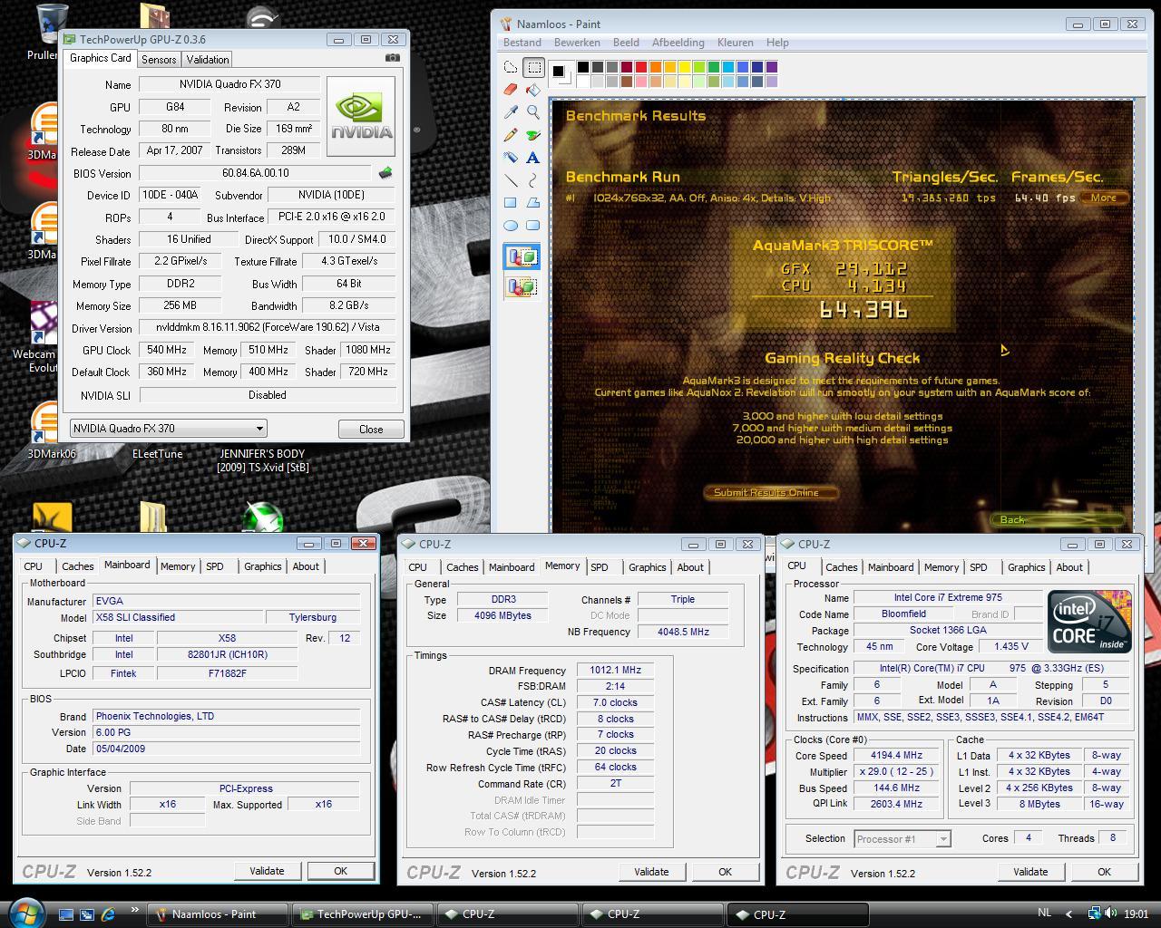Select the Pencil tool in Paint
The image size is (1161, 928).
point(511,135)
